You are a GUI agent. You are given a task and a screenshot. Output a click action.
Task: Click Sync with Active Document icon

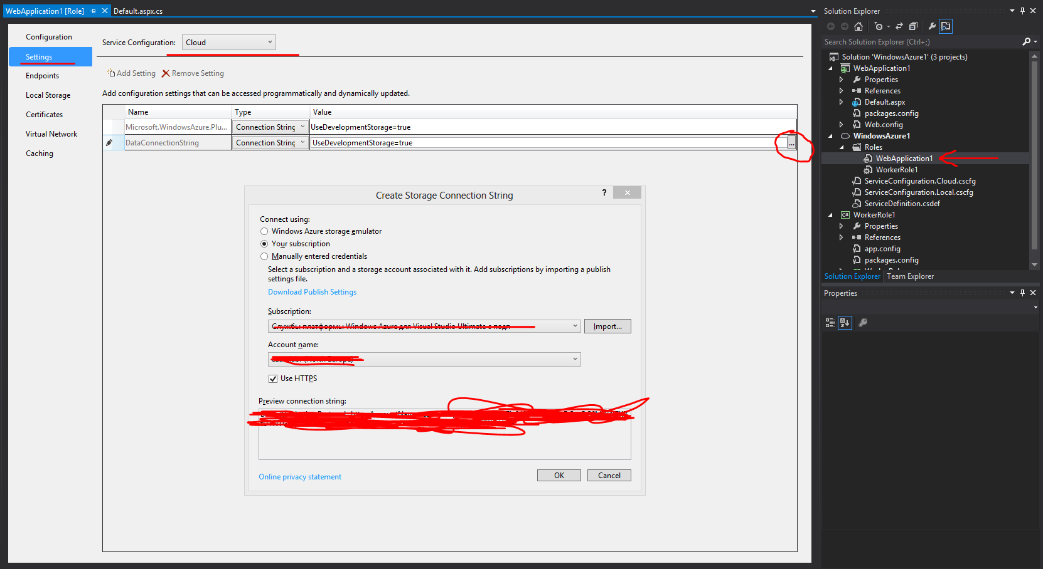click(x=899, y=26)
